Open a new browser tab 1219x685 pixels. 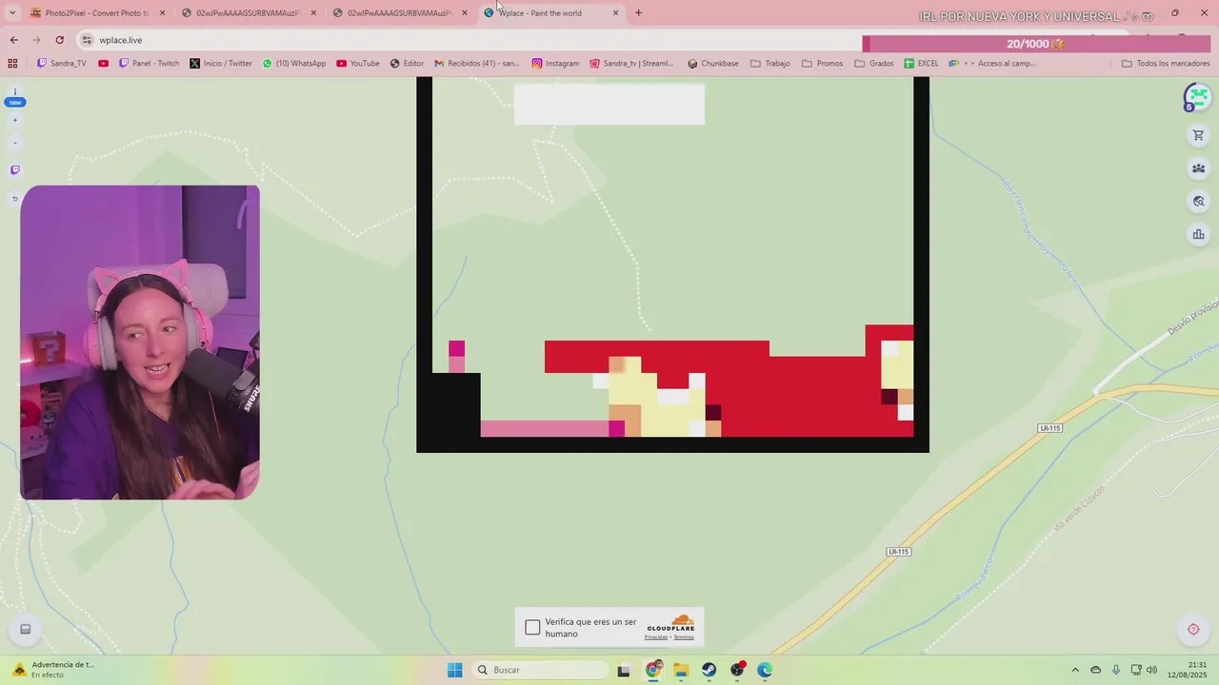point(638,12)
